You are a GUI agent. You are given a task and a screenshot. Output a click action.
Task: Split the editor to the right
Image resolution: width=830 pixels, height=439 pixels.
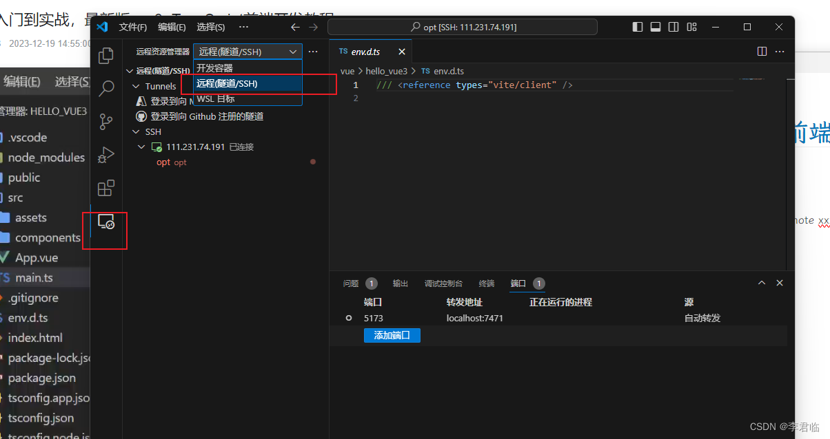(x=762, y=52)
